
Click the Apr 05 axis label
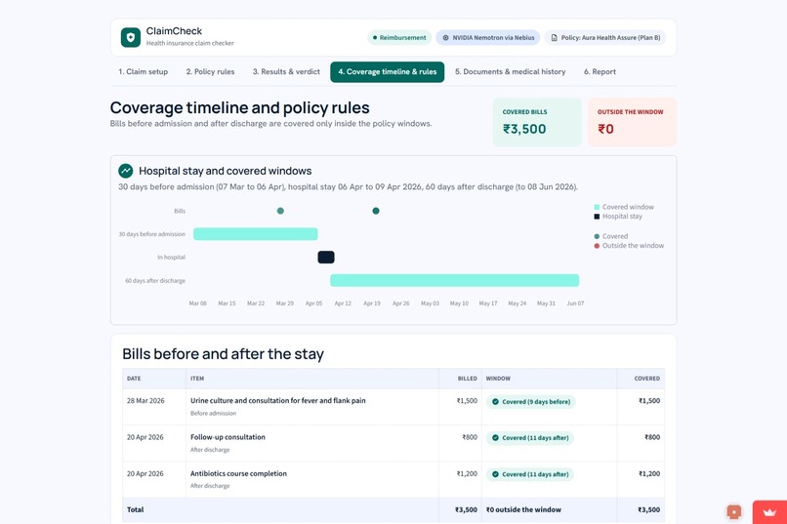(x=313, y=303)
